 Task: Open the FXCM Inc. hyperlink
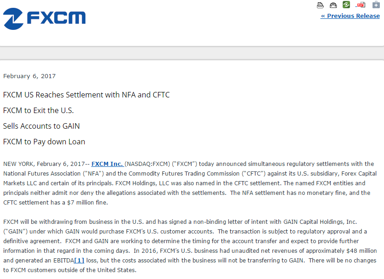coord(107,164)
